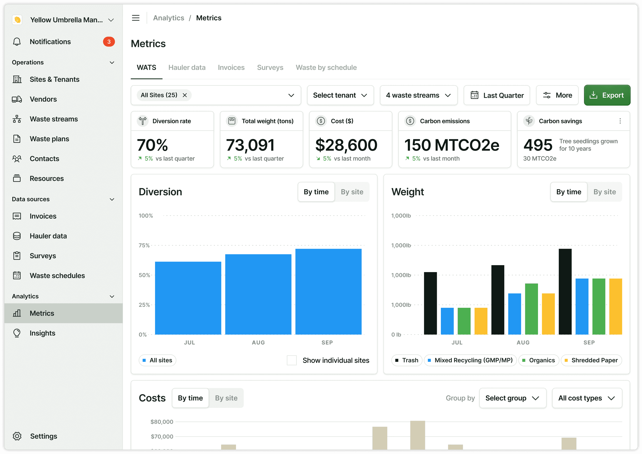Switch Costs chart to By time
Viewport: 642px width, 454px height.
coord(191,398)
